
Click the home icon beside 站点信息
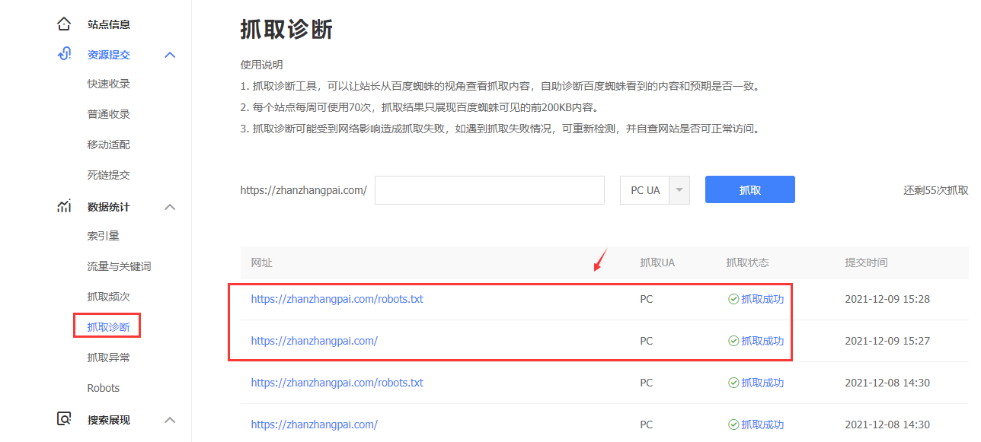(65, 24)
